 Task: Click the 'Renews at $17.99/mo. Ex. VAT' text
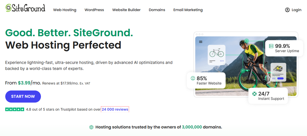[x=66, y=83]
